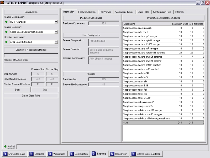Open the Feature Selection method dropdown
210x158 pixels.
(x=56, y=32)
